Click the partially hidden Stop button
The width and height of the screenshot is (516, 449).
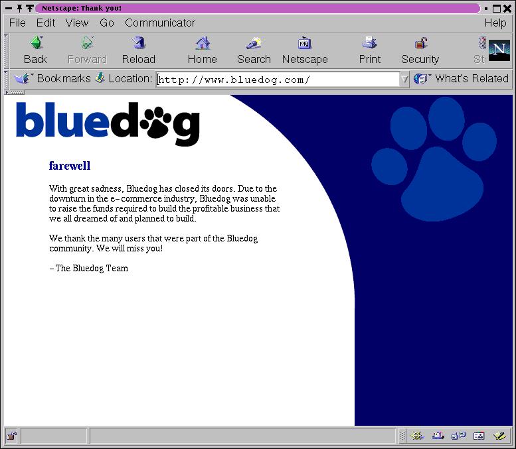[480, 50]
